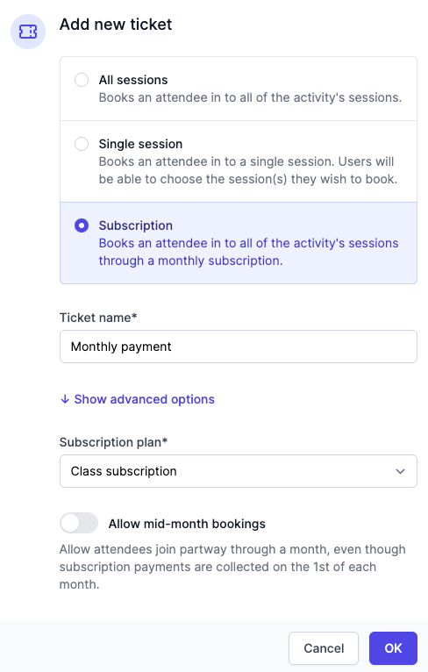Click the Ticket name input field

pyautogui.click(x=239, y=347)
